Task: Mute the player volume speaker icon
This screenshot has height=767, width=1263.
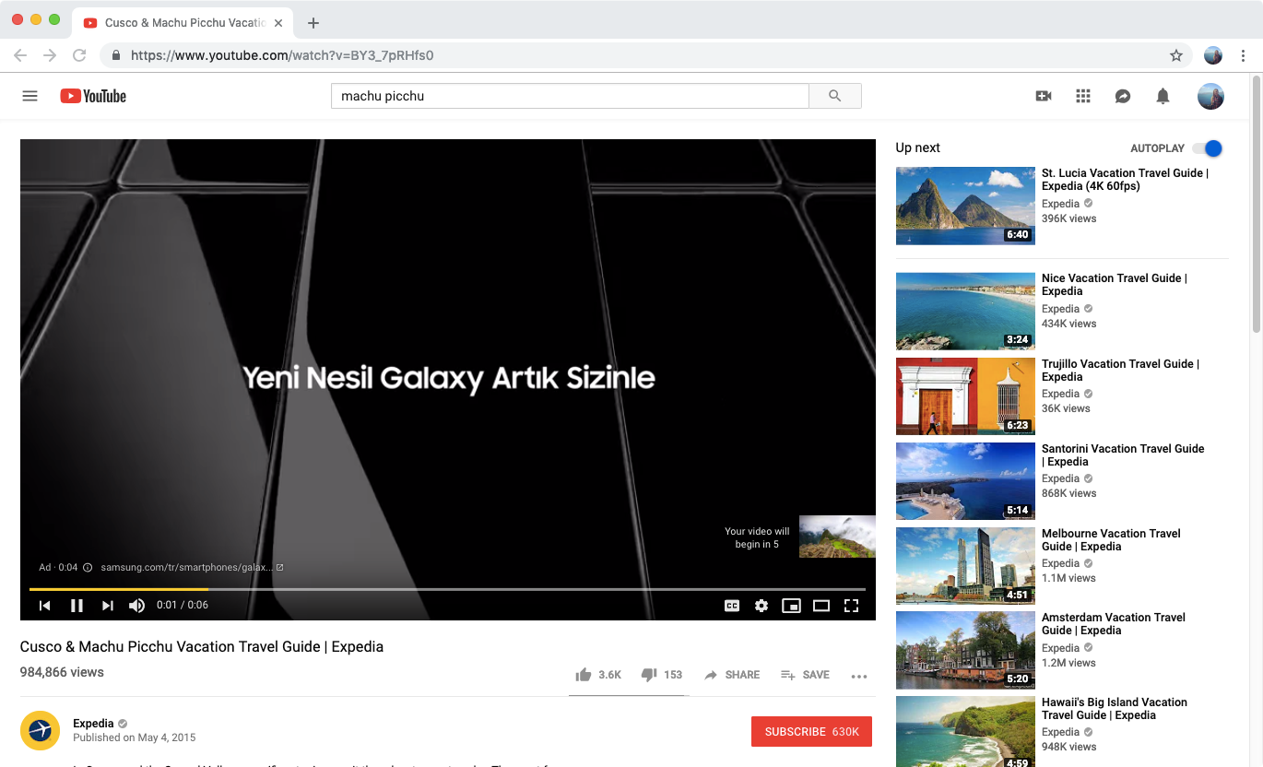Action: pyautogui.click(x=136, y=606)
